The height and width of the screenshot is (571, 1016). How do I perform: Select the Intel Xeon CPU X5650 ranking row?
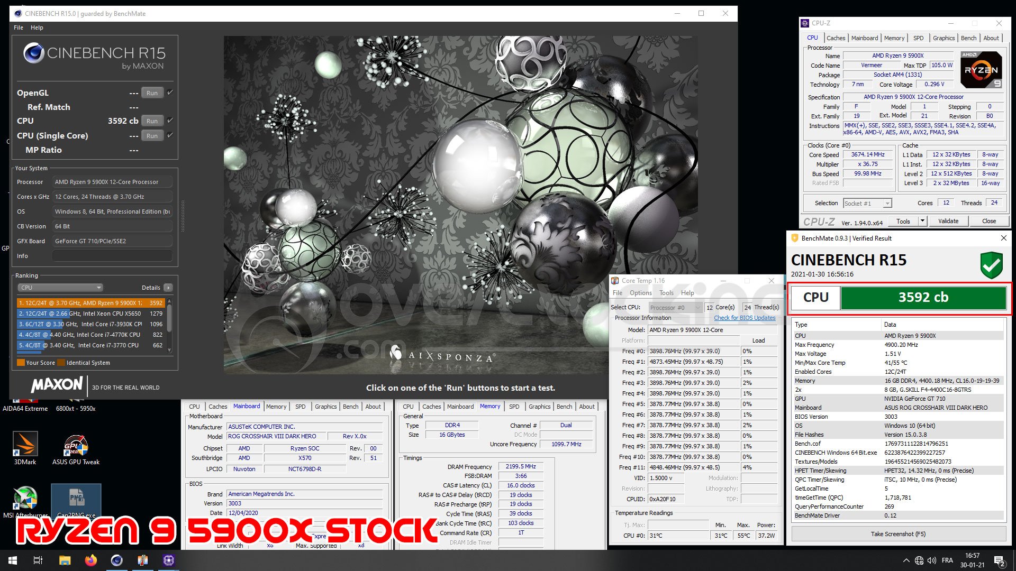(x=90, y=314)
